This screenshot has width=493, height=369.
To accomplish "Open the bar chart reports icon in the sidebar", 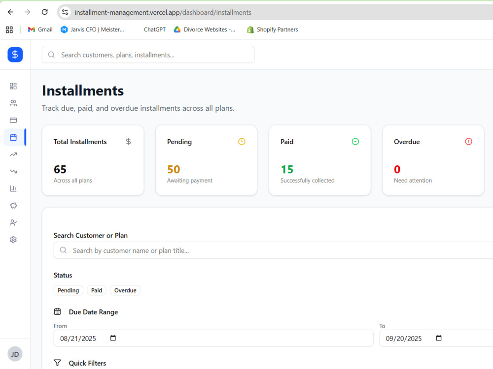I will pos(13,188).
